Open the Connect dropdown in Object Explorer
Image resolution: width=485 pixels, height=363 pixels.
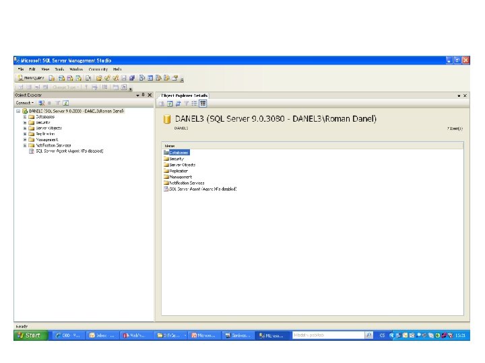coord(25,103)
